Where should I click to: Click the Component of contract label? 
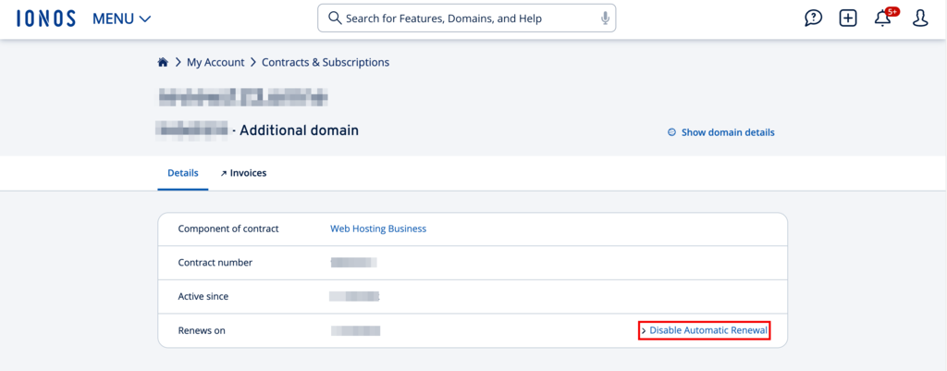[228, 229]
